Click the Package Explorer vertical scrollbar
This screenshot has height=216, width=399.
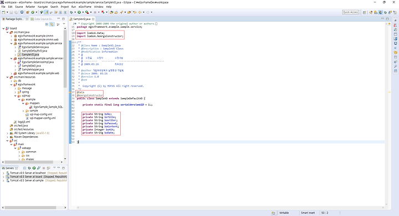65,59
